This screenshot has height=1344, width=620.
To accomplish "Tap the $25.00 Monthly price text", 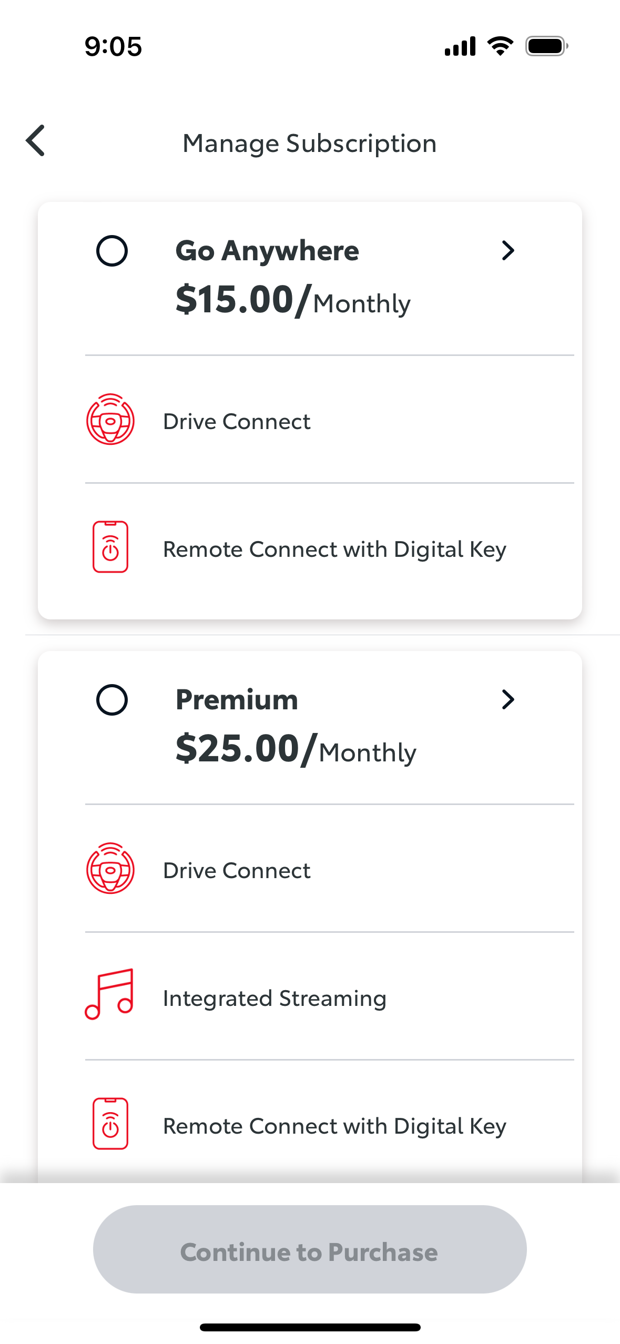I will pos(296,749).
